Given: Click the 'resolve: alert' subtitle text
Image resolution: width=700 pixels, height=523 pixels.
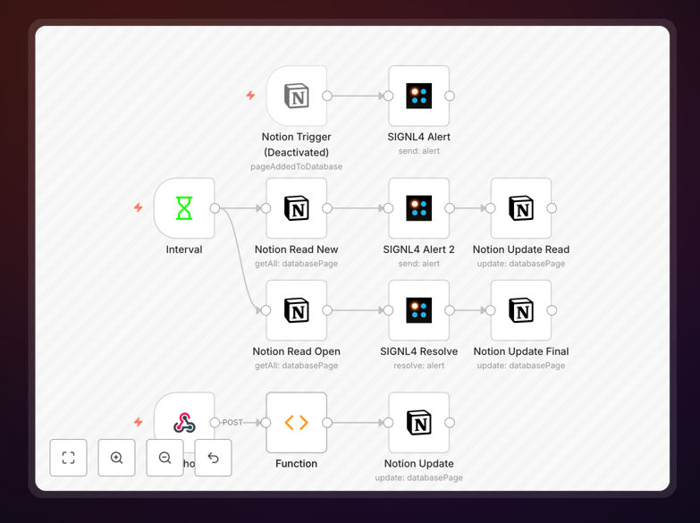Looking at the screenshot, I should [x=418, y=366].
